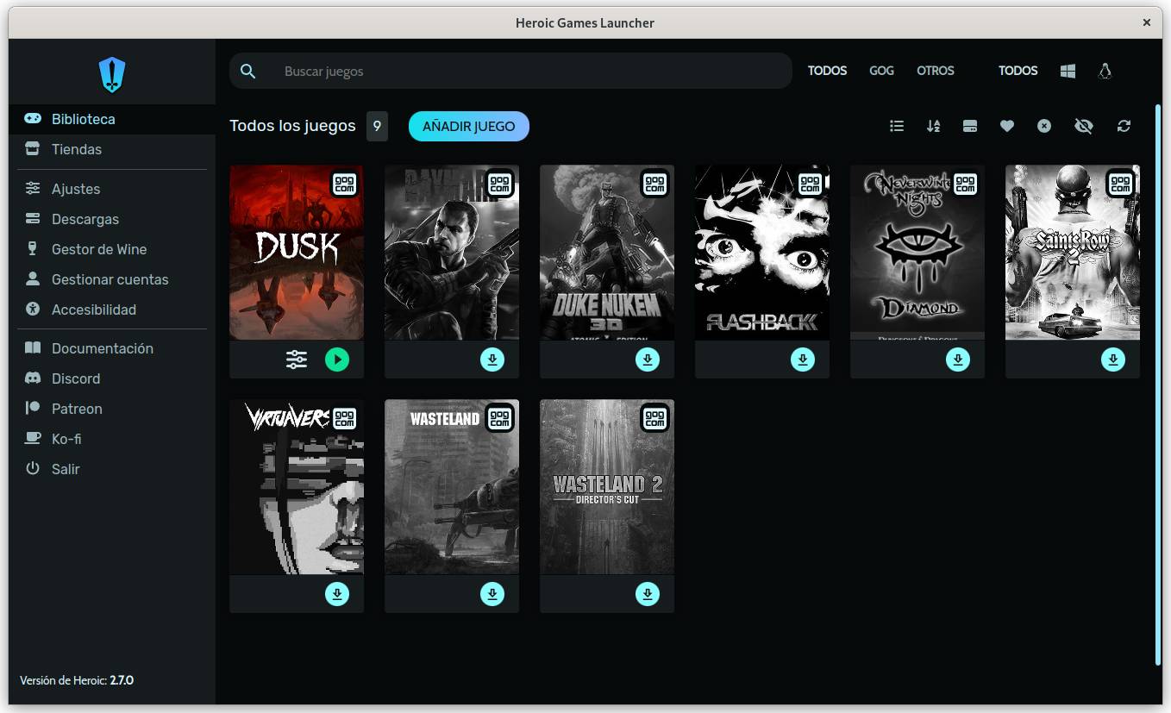
Task: Open Neverwinter Nights Diamond cover
Action: coord(917,252)
